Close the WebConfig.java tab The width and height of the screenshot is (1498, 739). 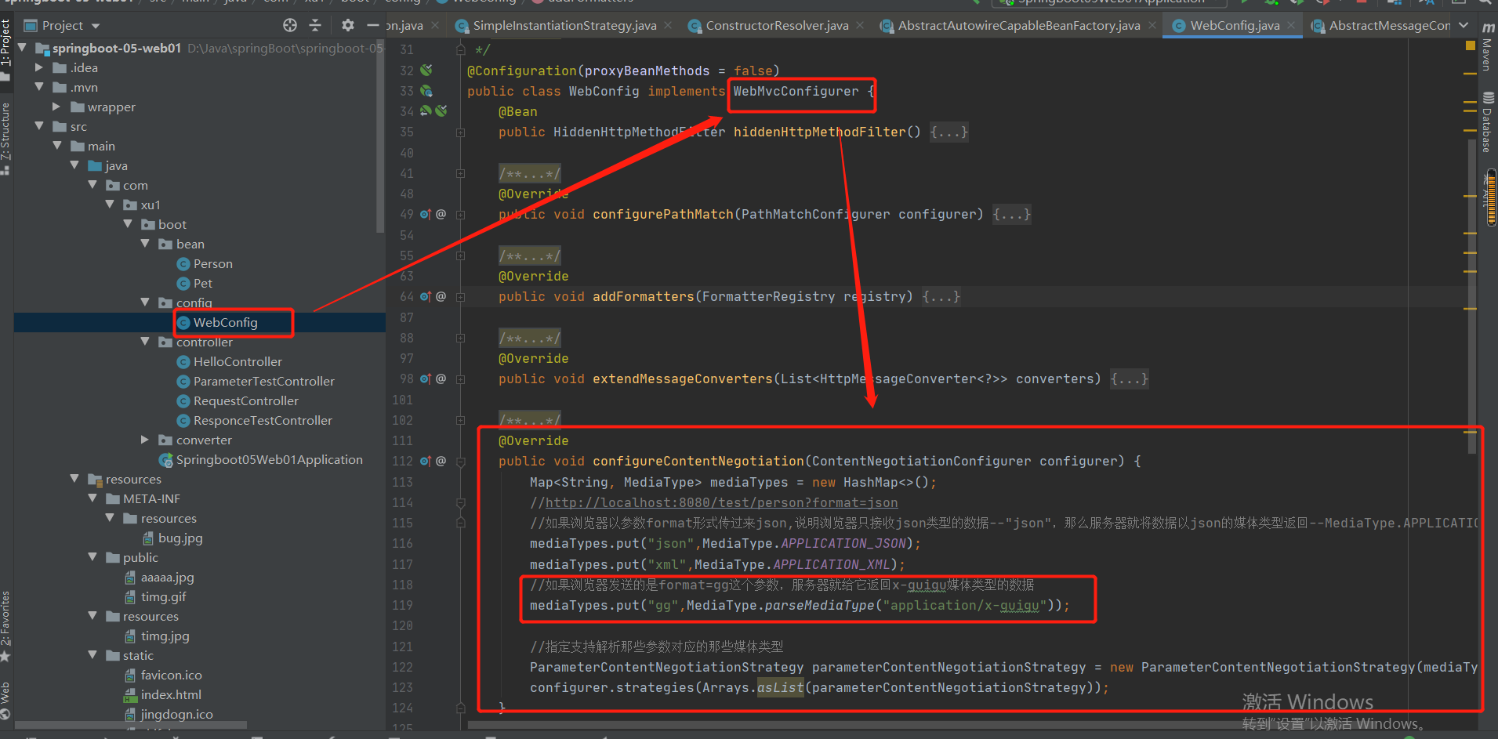pos(1291,25)
